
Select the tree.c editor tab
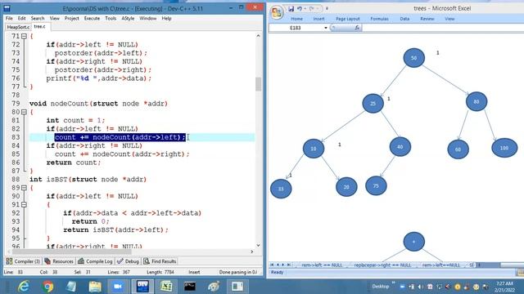40,27
